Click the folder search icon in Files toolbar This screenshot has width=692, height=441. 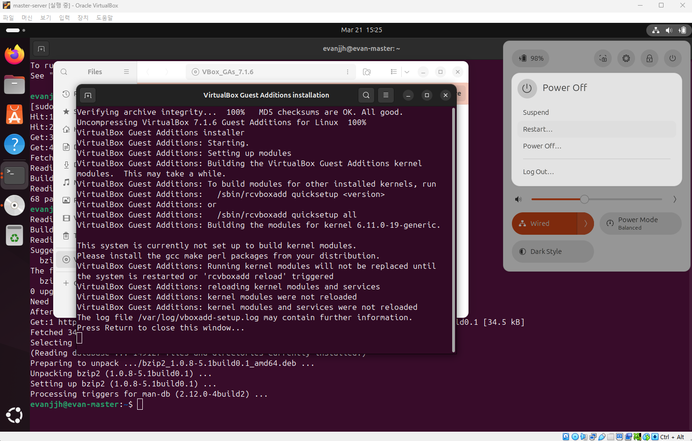(x=367, y=72)
